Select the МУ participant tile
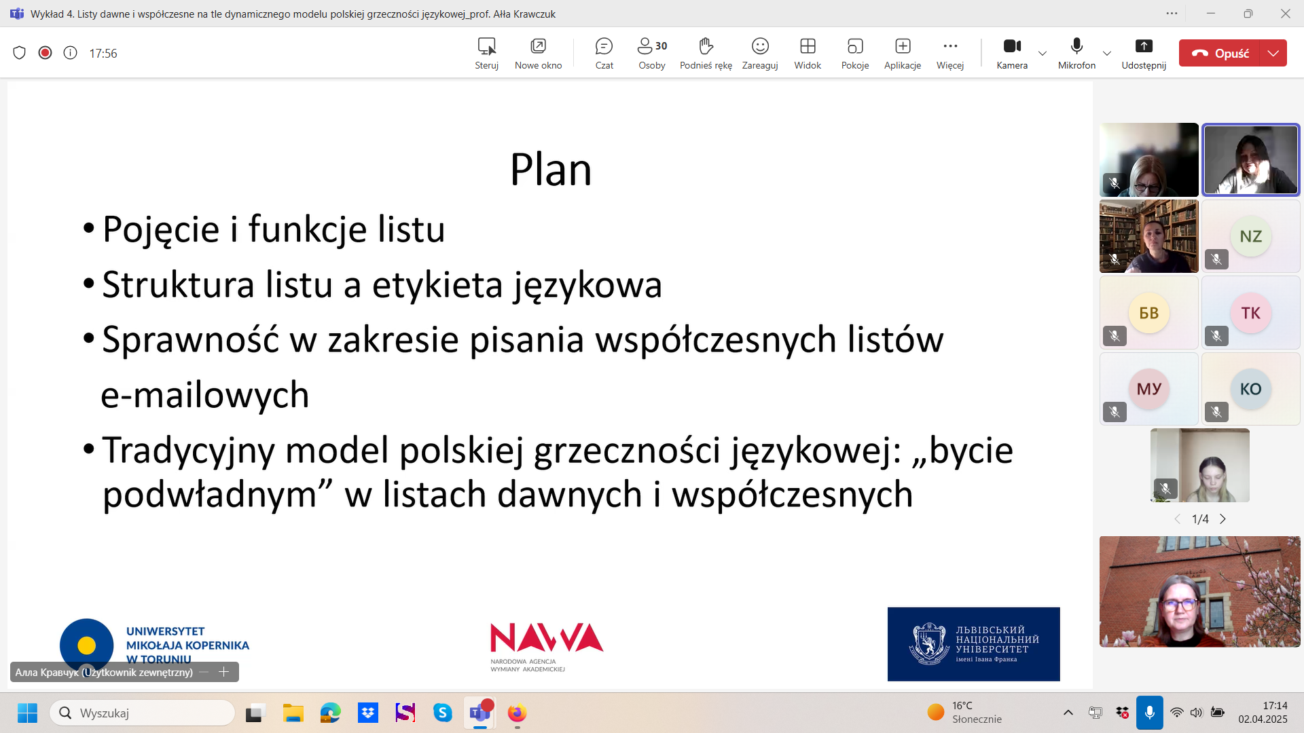The width and height of the screenshot is (1304, 733). [1148, 389]
